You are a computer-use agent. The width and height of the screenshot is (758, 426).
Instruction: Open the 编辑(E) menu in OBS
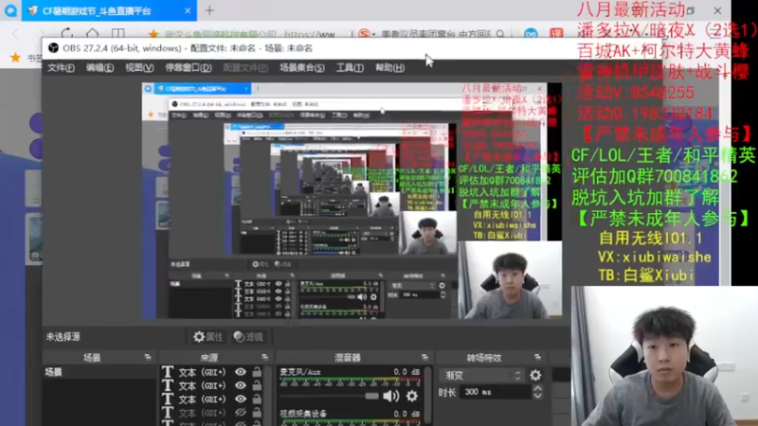[100, 67]
